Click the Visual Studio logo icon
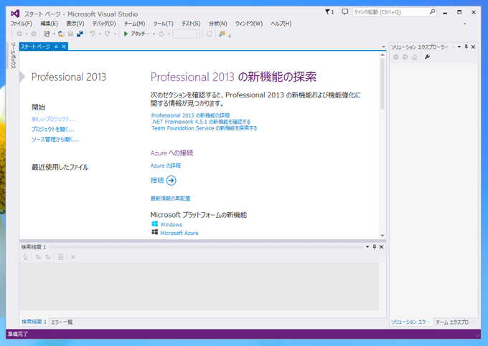 point(15,14)
